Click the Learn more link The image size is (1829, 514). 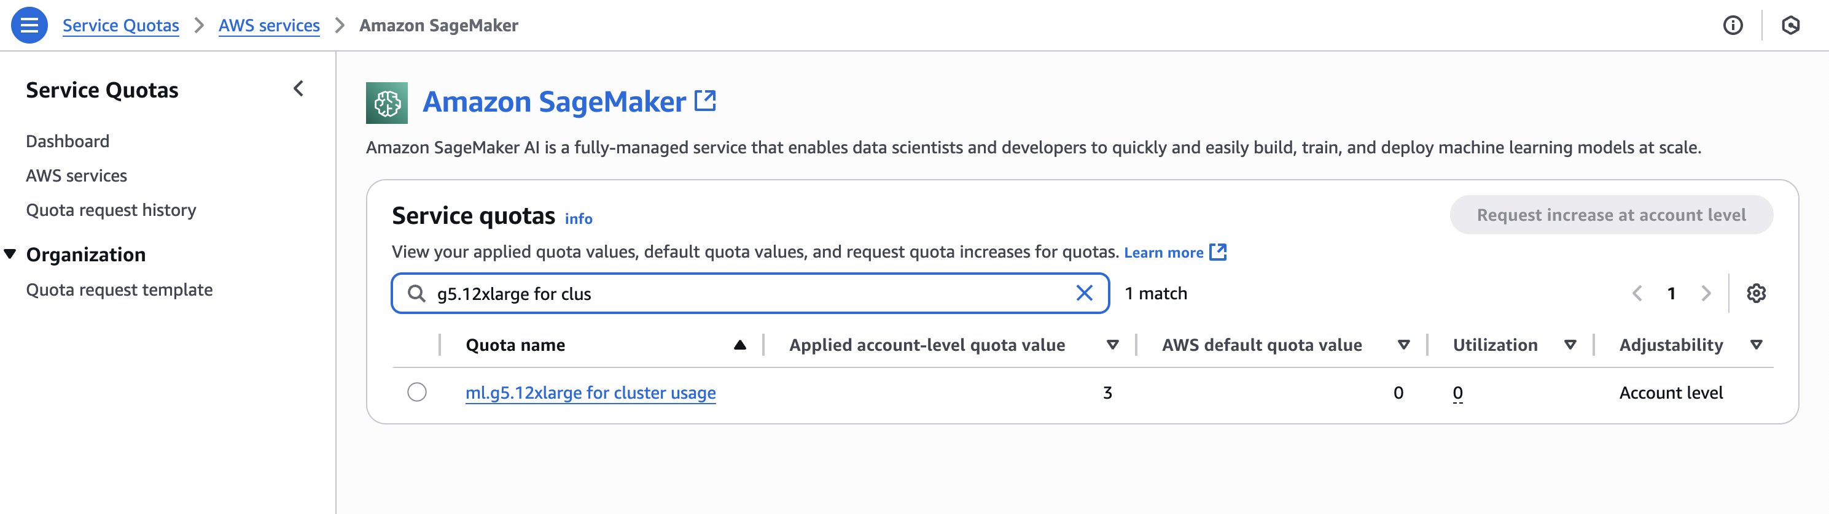[x=1164, y=252]
